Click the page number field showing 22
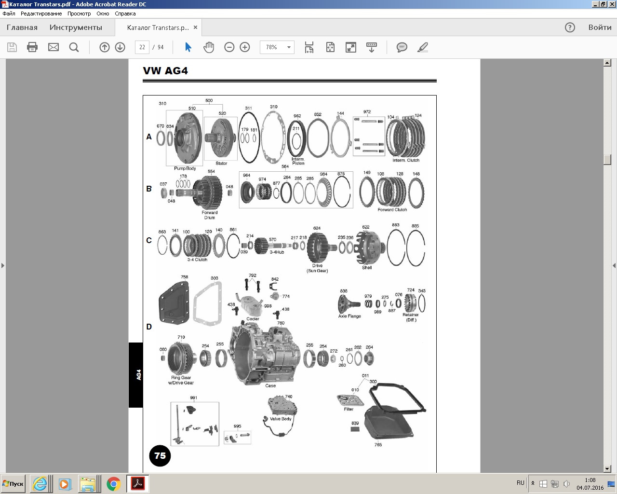Screen dimensions: 617x494 point(142,47)
